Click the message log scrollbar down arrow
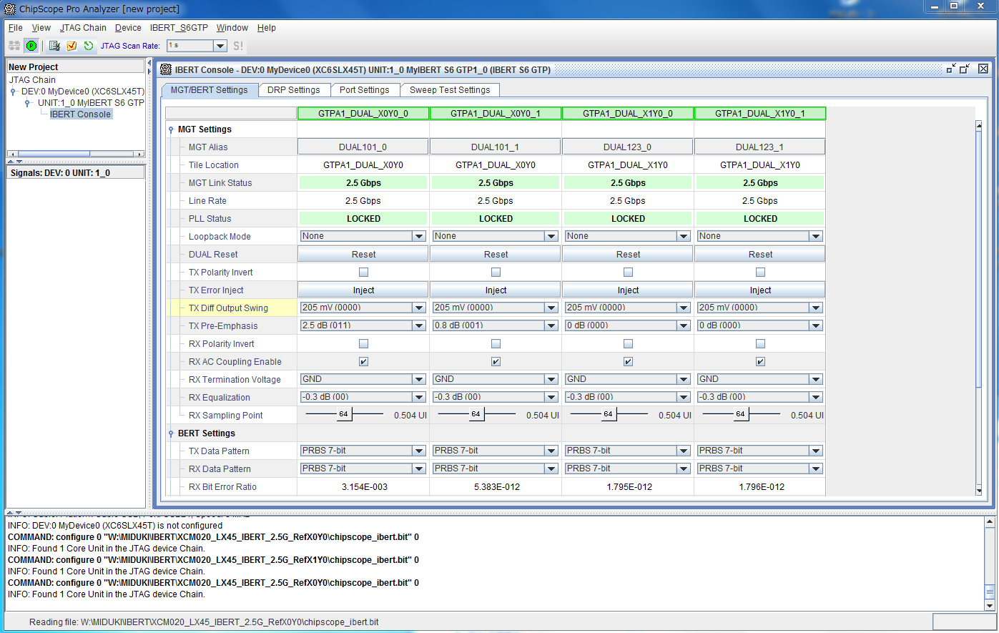The image size is (999, 633). click(990, 605)
